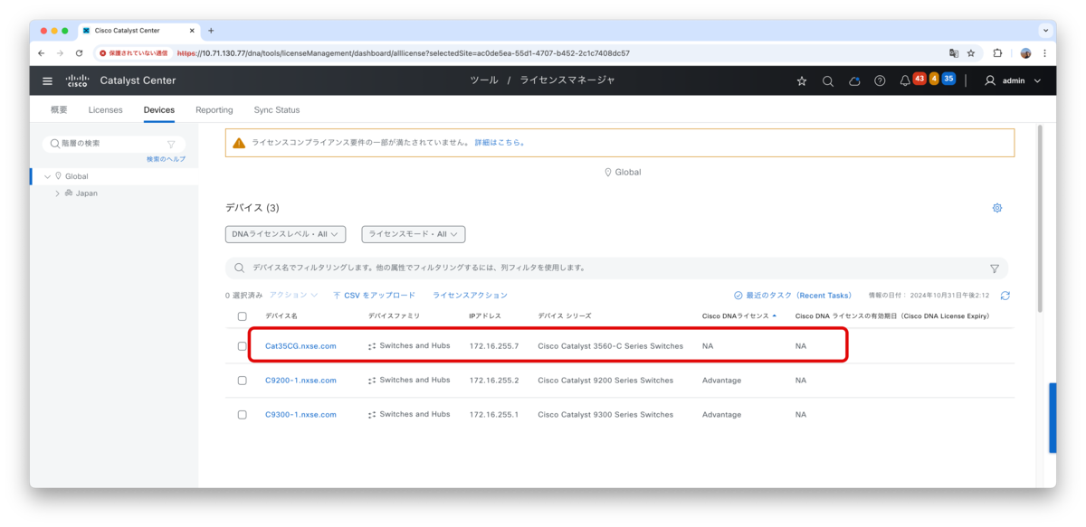Click the Cisco logo in the header
Screen dimensions: 1086x527
(77, 80)
